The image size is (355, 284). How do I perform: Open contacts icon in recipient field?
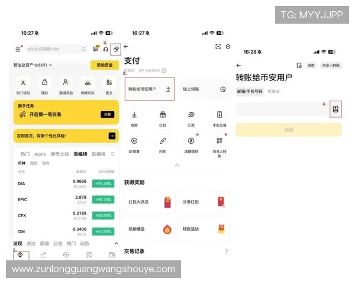335,109
